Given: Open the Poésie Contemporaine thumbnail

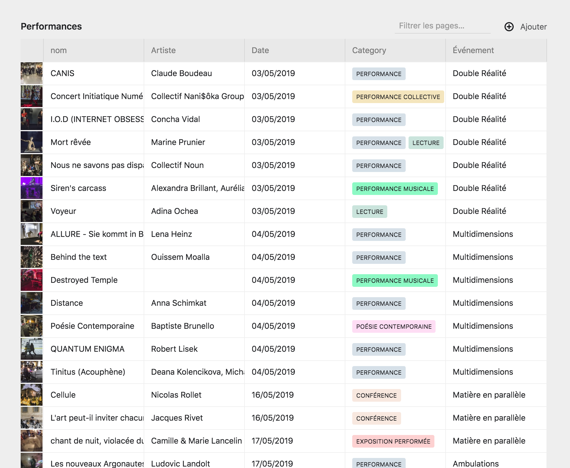Looking at the screenshot, I should [32, 326].
